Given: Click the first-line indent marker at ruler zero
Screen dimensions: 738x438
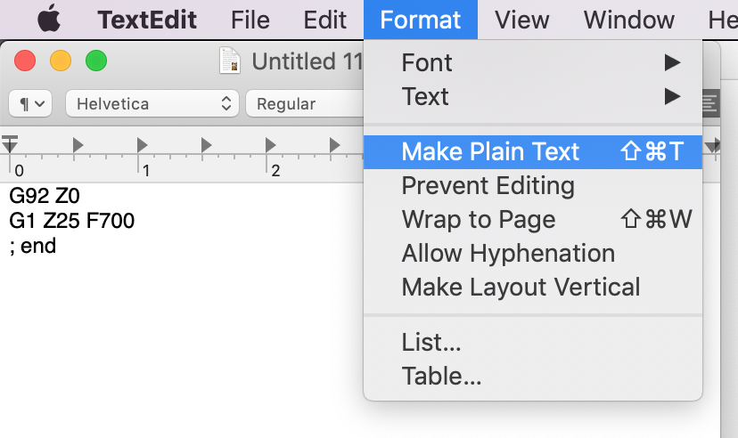Looking at the screenshot, I should point(10,143).
